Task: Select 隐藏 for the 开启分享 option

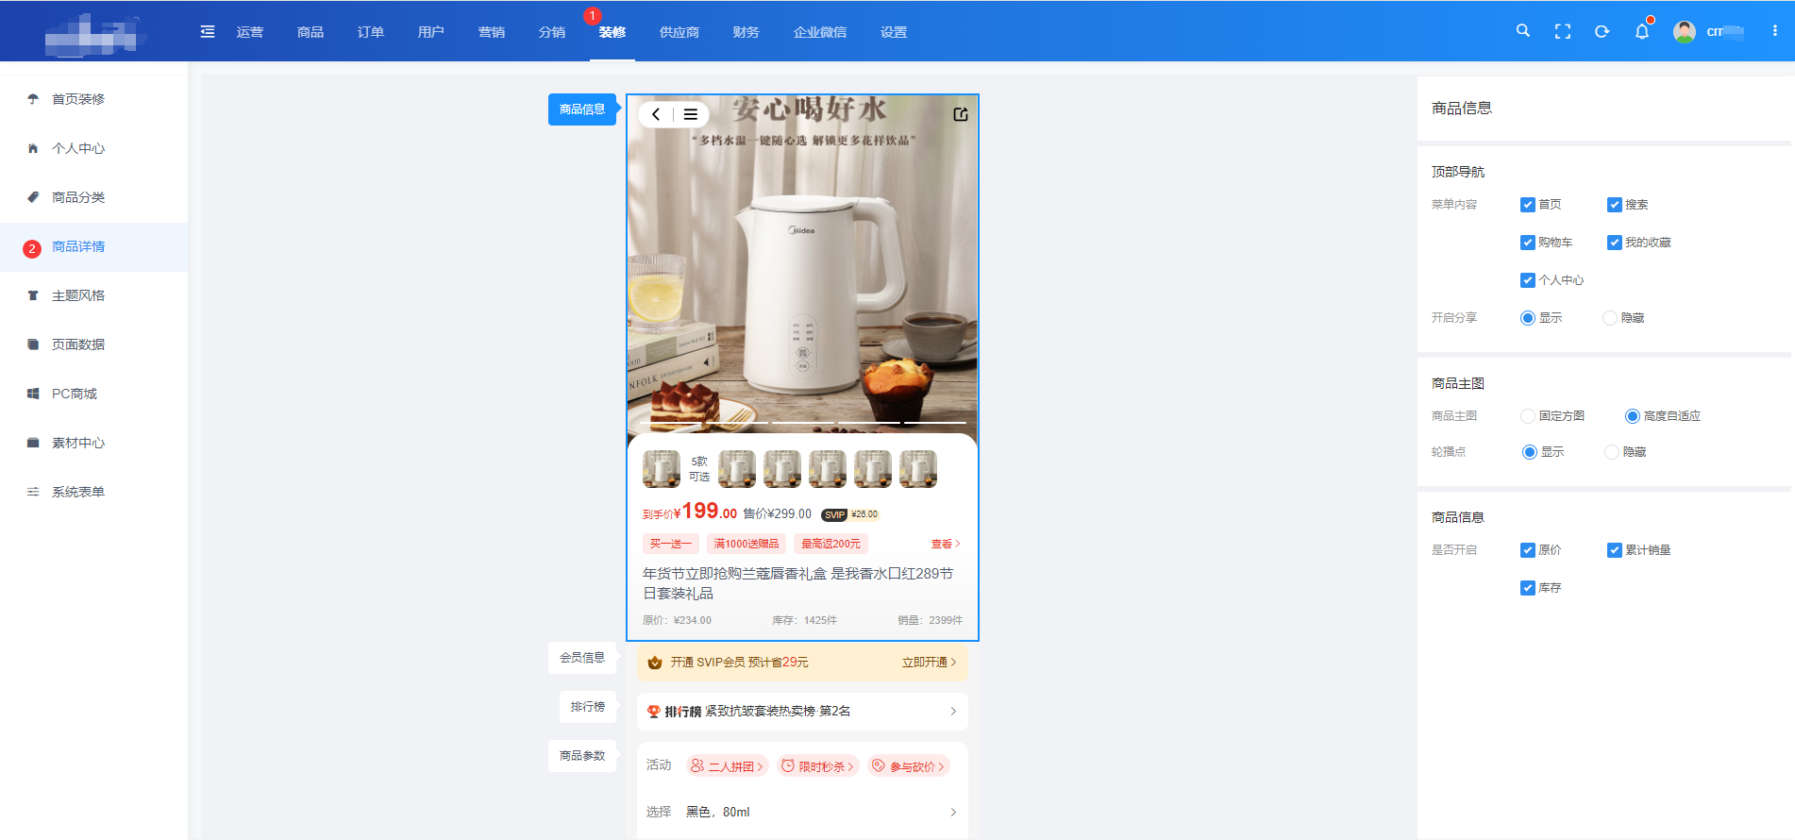Action: click(1609, 318)
